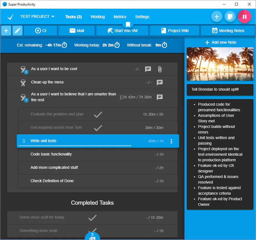
Task: Click the timer icon beside Without break
Action: tap(164, 45)
